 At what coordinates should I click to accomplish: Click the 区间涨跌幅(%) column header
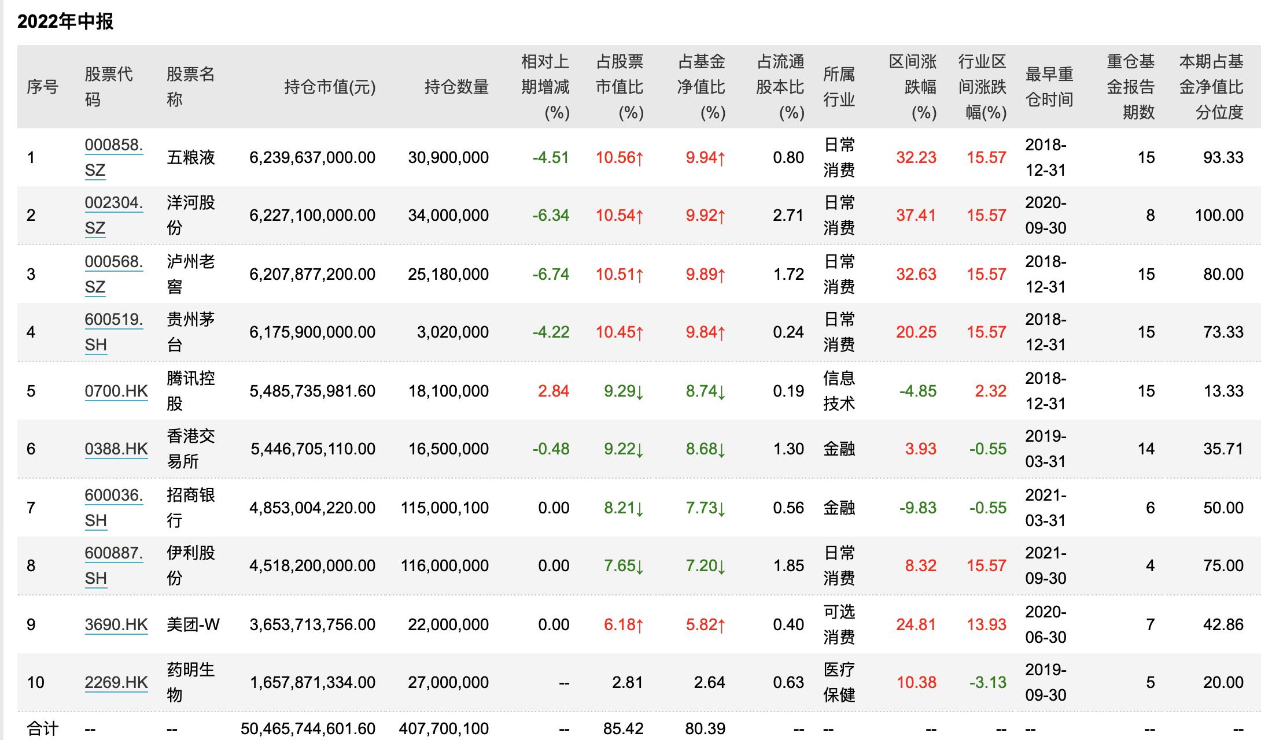[913, 87]
